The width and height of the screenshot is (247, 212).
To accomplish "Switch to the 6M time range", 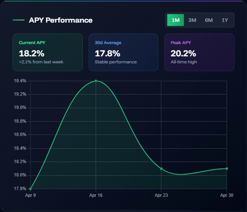I will [x=209, y=20].
